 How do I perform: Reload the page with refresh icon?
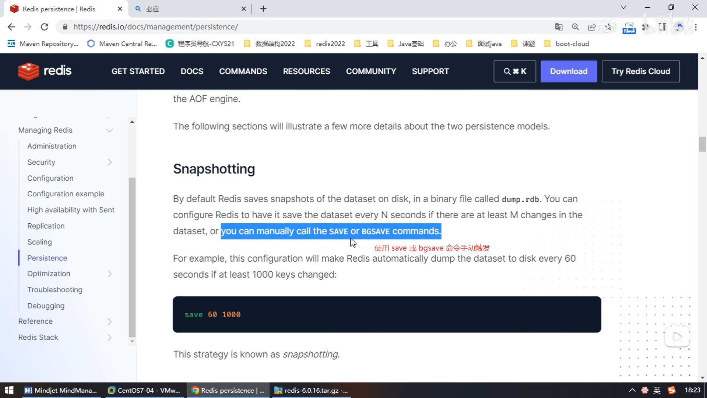[45, 27]
